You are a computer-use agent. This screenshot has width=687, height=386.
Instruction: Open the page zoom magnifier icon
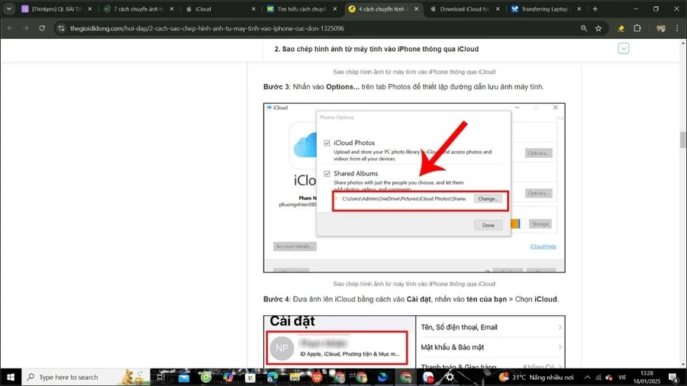click(x=584, y=28)
